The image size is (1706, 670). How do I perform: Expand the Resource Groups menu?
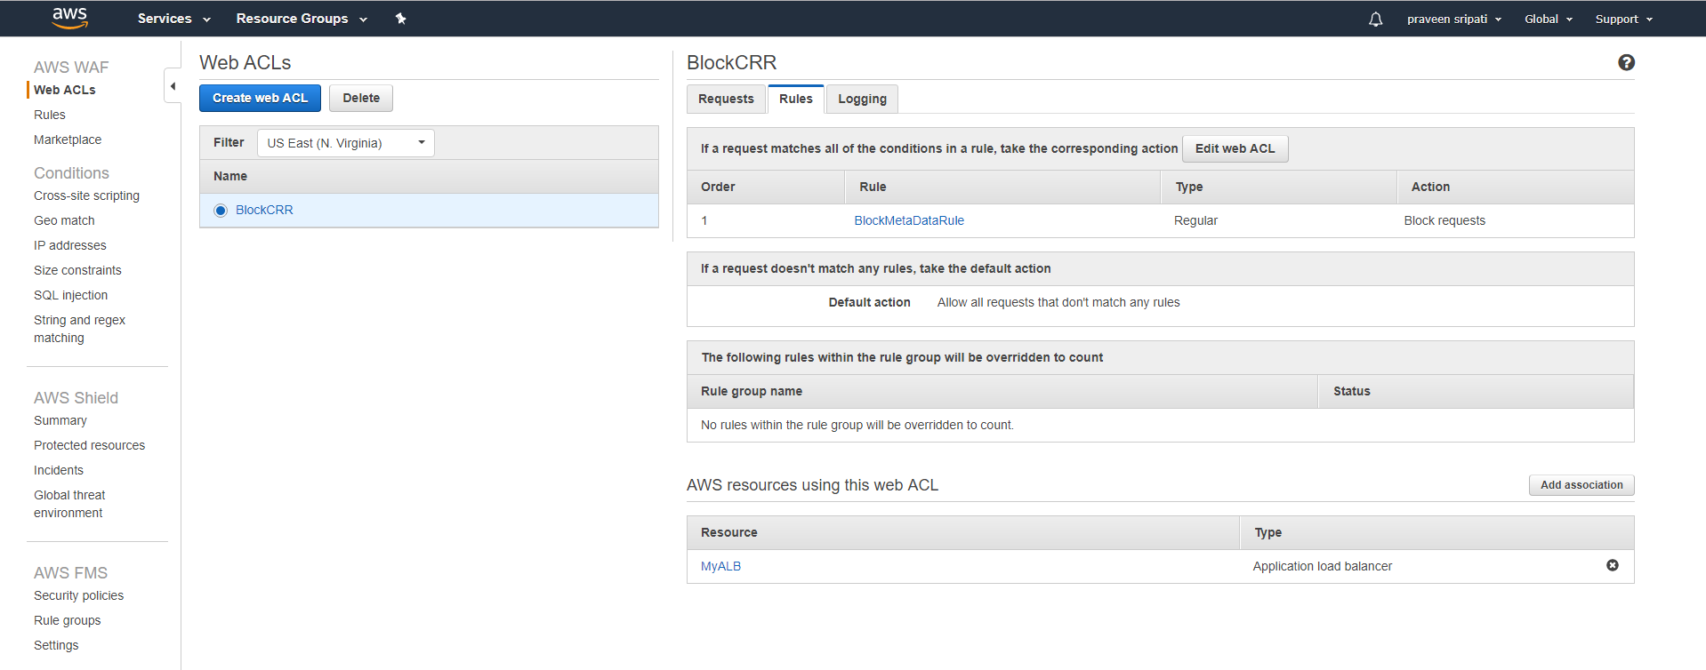pyautogui.click(x=301, y=19)
